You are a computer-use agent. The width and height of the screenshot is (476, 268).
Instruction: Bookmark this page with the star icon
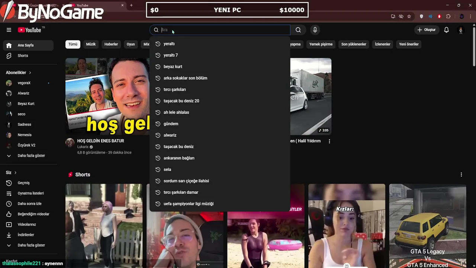point(409,16)
